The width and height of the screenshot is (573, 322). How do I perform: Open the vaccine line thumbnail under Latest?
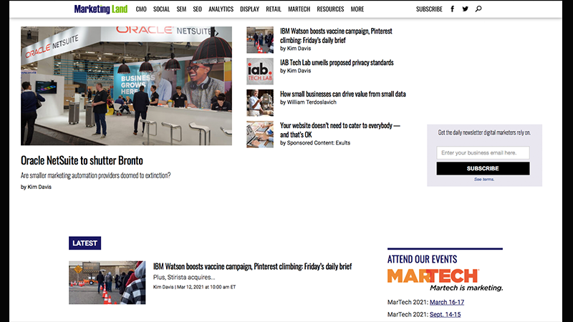click(107, 283)
